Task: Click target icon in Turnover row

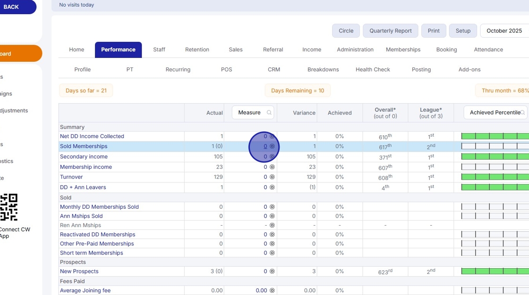Action: [x=272, y=177]
